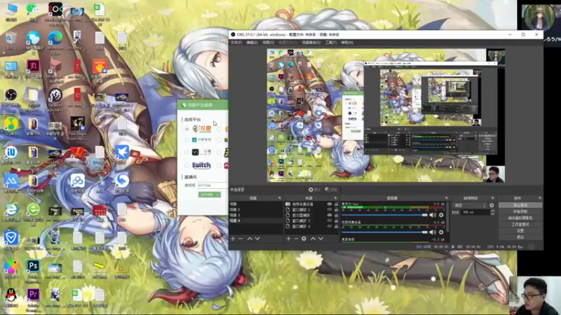Click the 停止推流 stop streaming button
This screenshot has height=315, width=561.
click(520, 205)
